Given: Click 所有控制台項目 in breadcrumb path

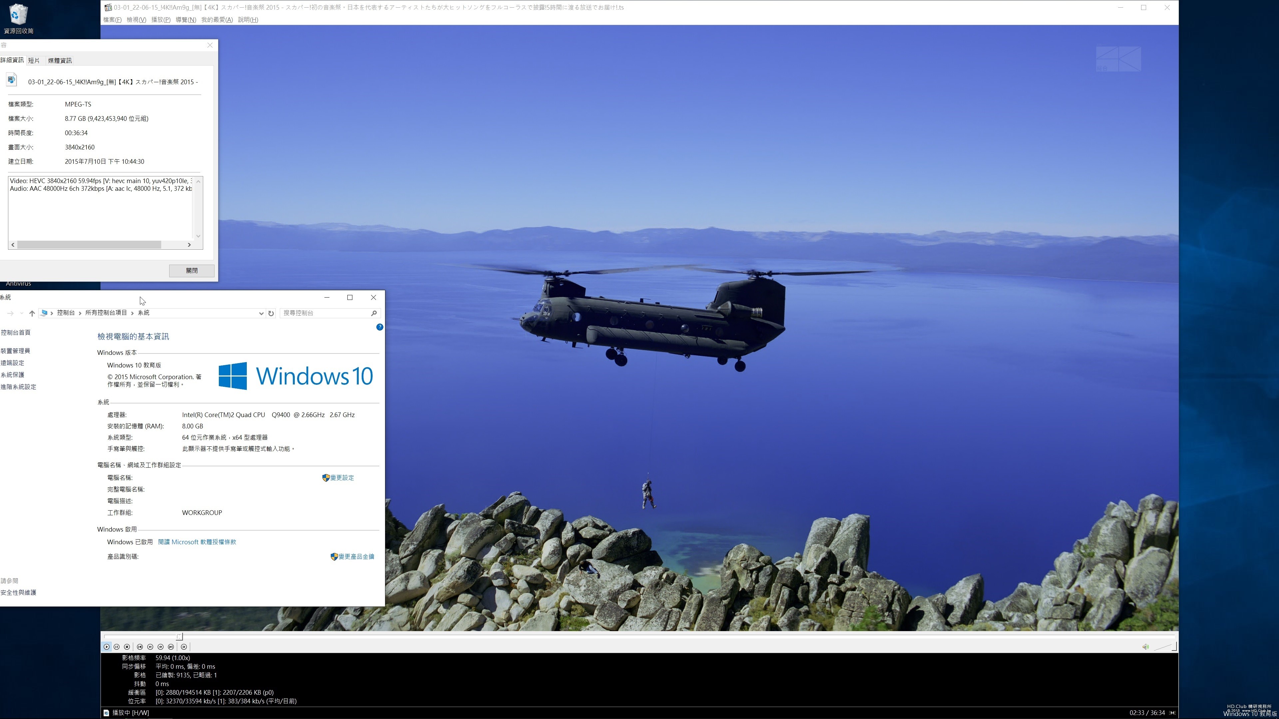Looking at the screenshot, I should [x=106, y=313].
